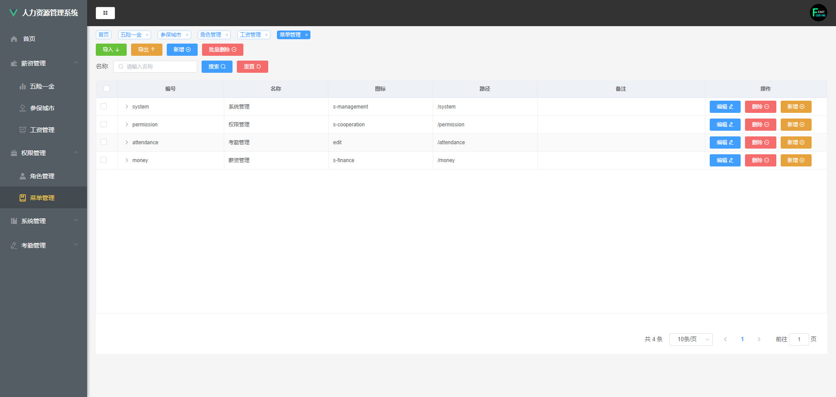Check the permission row checkbox

pyautogui.click(x=104, y=124)
